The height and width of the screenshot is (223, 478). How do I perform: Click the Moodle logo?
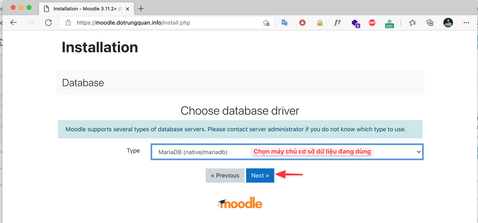(240, 204)
